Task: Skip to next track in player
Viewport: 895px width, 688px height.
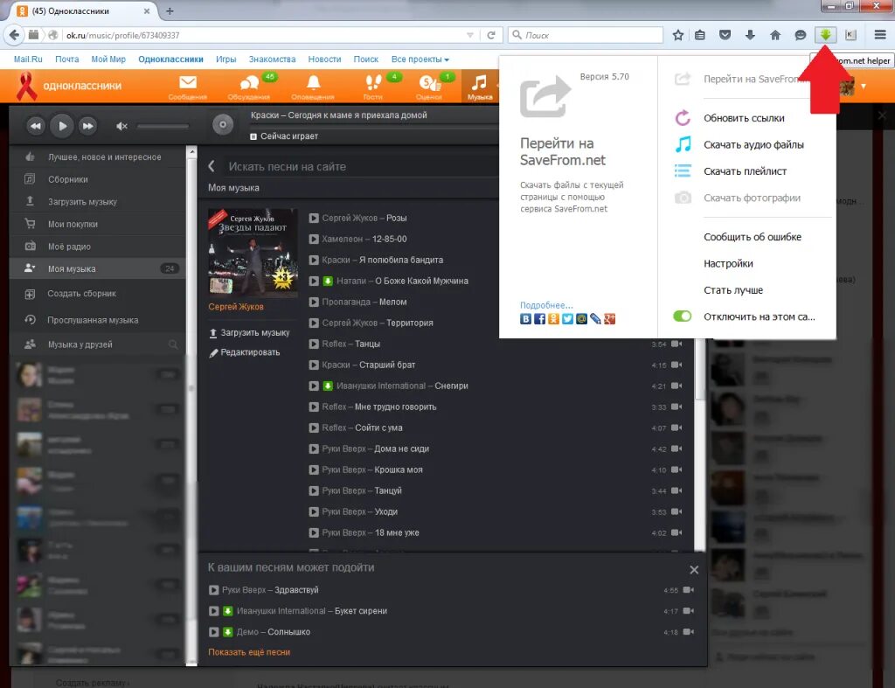Action: (x=88, y=126)
